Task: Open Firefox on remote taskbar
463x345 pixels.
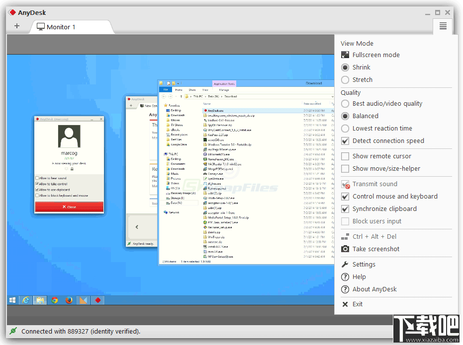Action: pyautogui.click(x=69, y=300)
